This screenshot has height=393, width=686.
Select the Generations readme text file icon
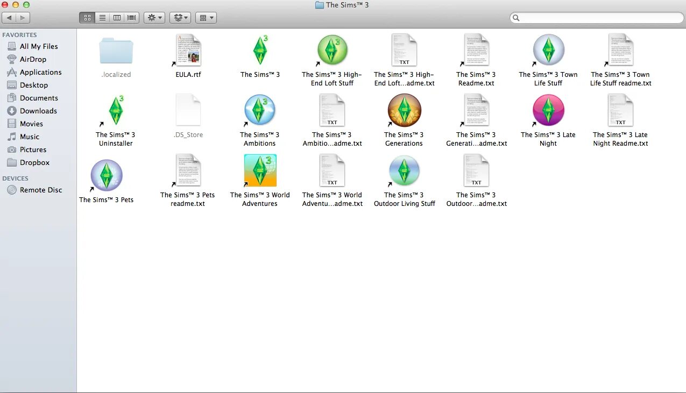(x=476, y=110)
